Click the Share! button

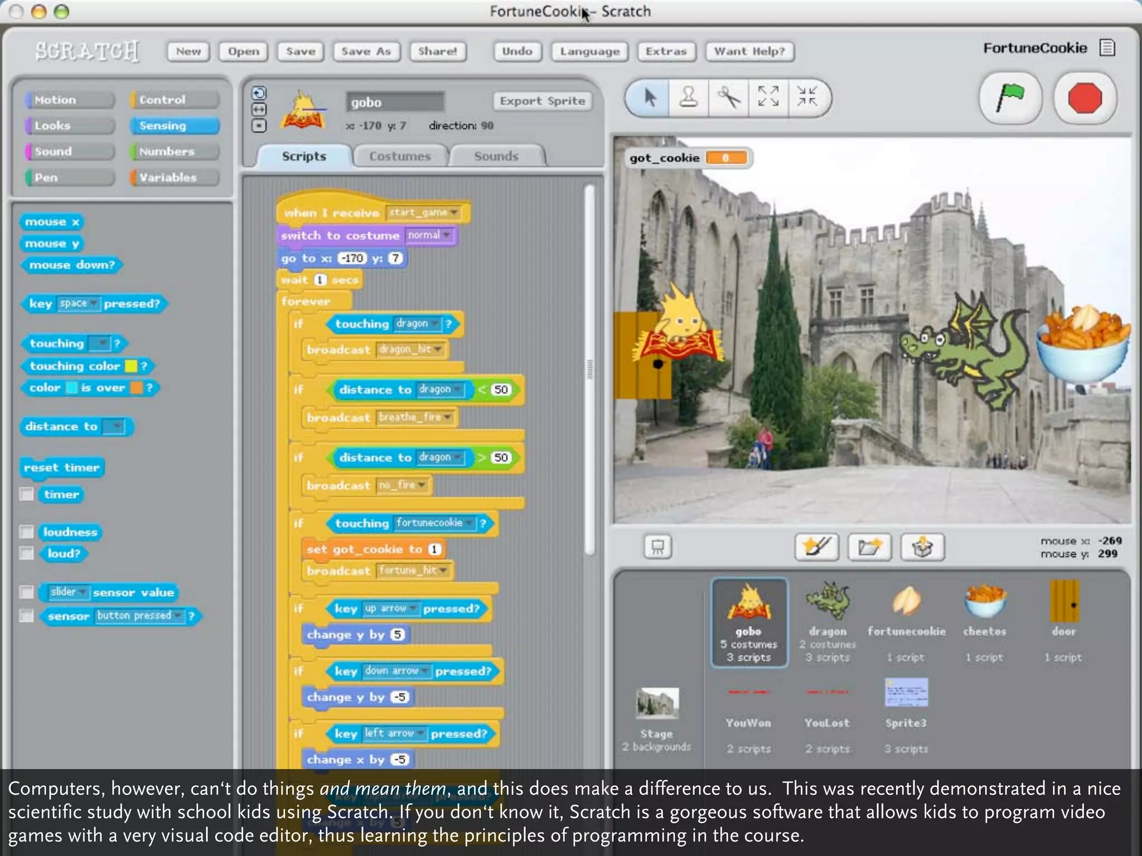tap(438, 51)
